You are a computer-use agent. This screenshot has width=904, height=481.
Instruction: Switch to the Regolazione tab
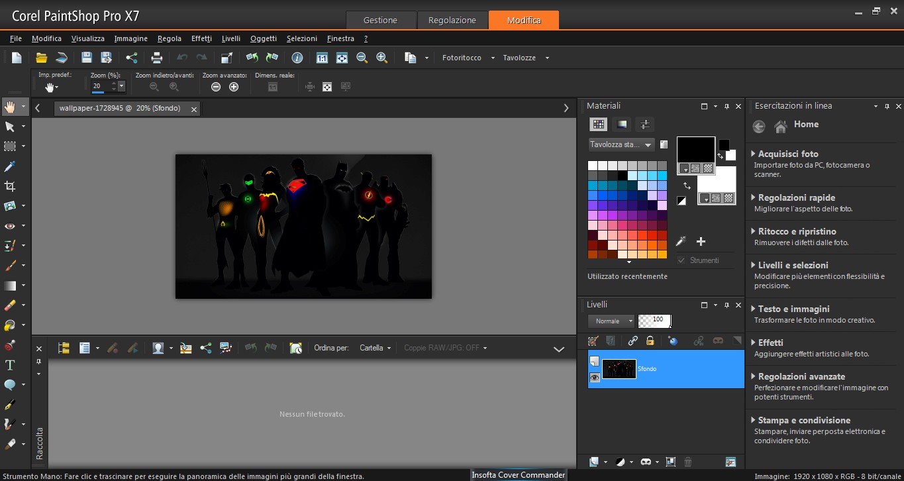452,20
